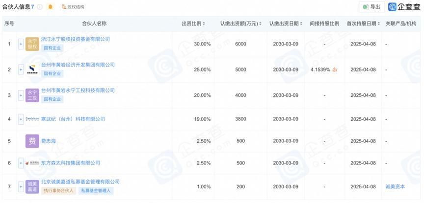Click the 4.1539% indirect holding value
This screenshot has height=203, width=424.
click(x=320, y=69)
